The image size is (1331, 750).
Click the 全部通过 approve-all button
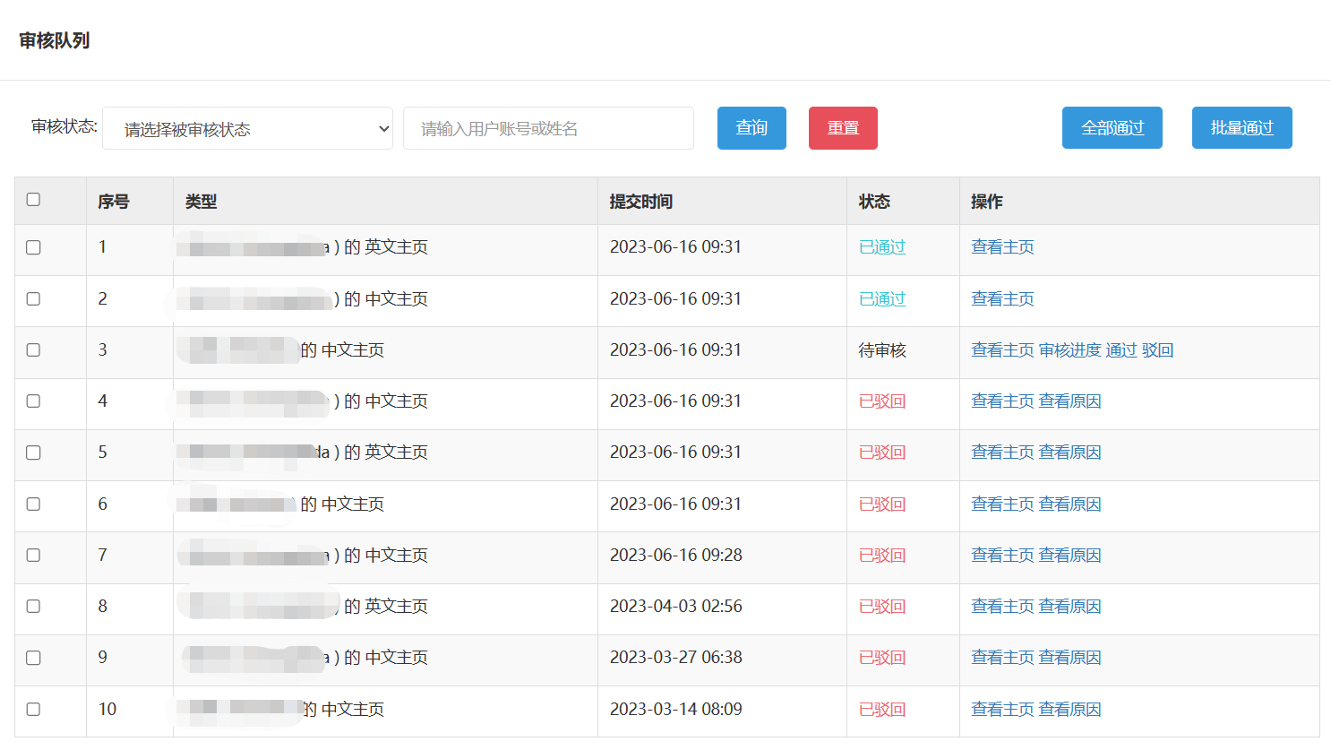(1112, 127)
